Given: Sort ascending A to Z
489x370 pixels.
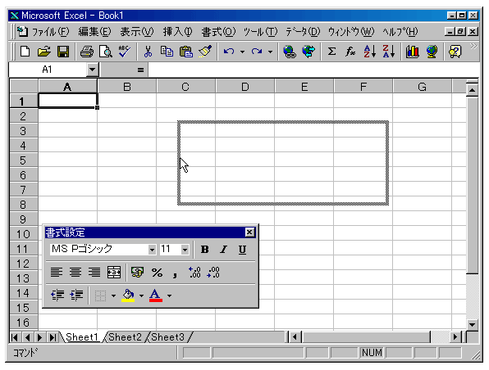Looking at the screenshot, I should tap(370, 52).
